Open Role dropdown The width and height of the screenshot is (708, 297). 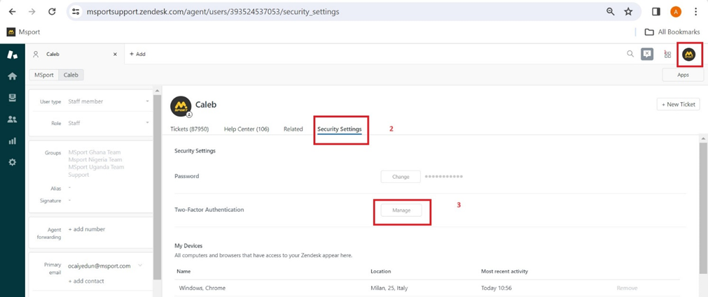click(x=109, y=123)
